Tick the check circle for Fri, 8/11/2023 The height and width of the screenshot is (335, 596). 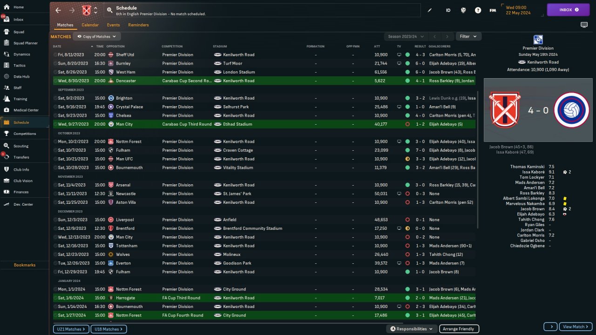coord(55,55)
